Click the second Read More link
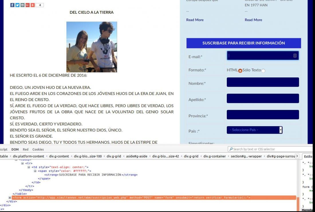Viewport: 315px width, 212px height. [x=253, y=20]
